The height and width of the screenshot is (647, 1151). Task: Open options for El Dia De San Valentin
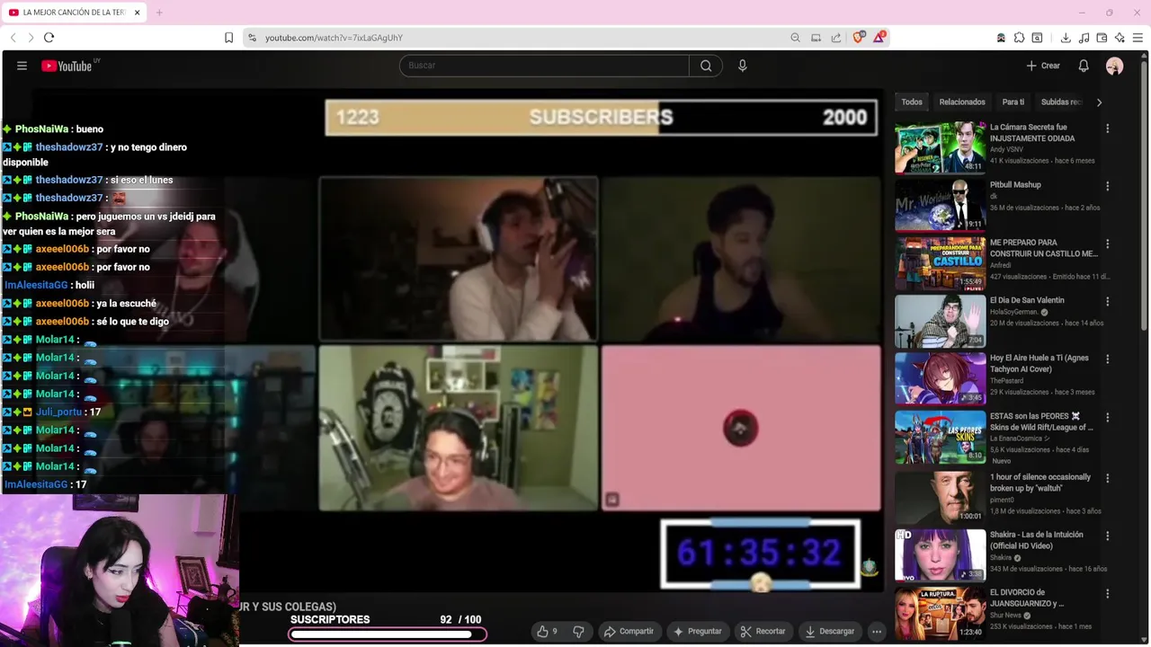click(x=1108, y=301)
